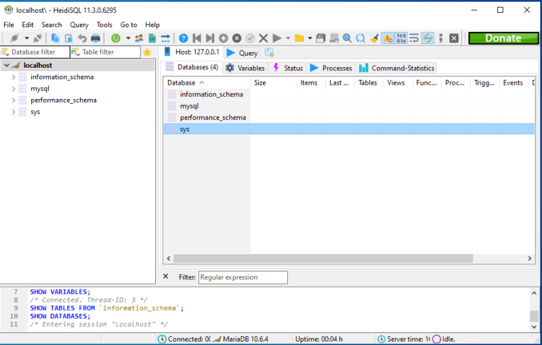
Task: Click the dark X box toolbar icon
Action: coord(454,38)
